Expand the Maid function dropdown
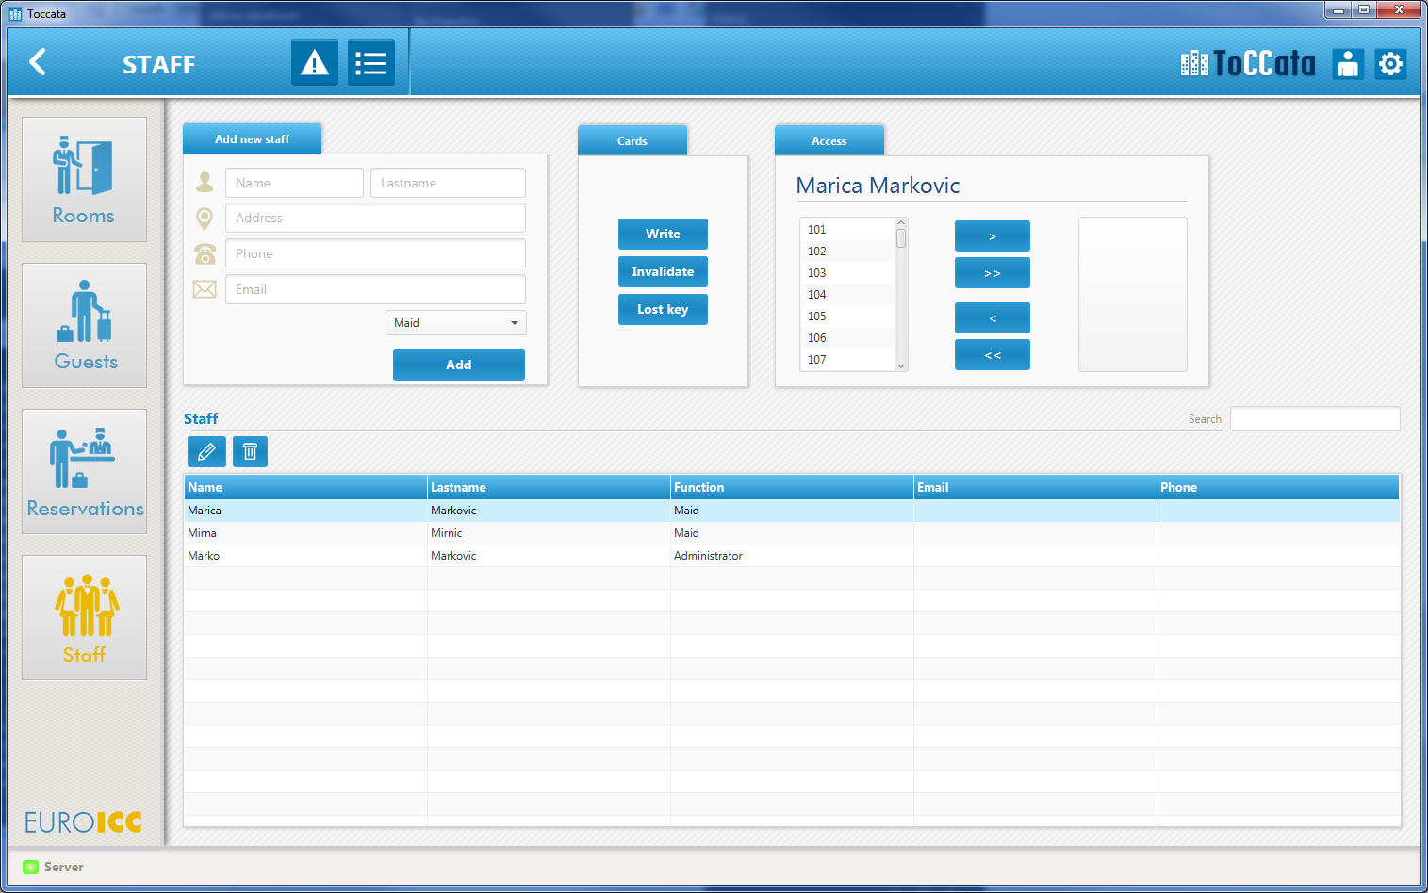Screen dimensions: 1428x893 coord(455,323)
